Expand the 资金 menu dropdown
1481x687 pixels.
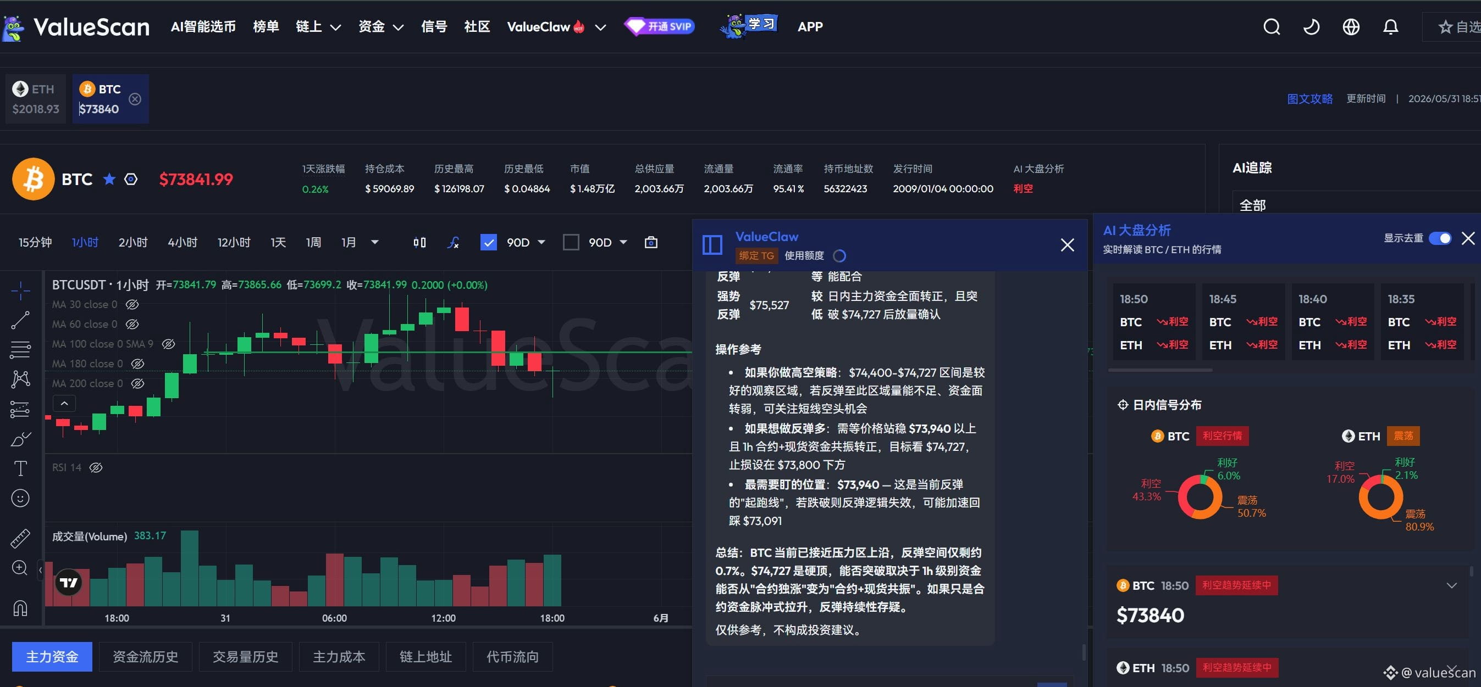[x=398, y=27]
